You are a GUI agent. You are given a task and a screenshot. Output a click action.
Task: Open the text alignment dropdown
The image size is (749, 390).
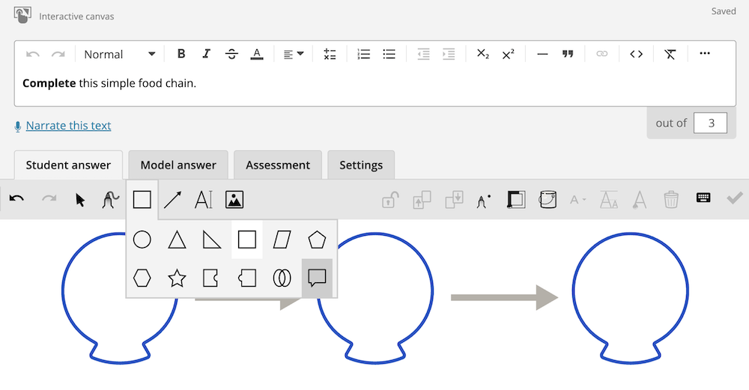click(x=294, y=54)
